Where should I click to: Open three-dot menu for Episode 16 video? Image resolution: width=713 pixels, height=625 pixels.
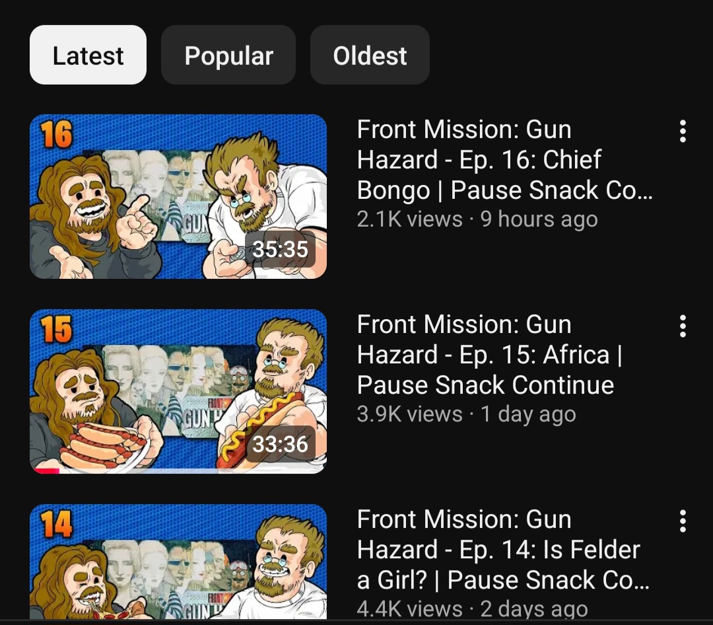click(x=682, y=131)
